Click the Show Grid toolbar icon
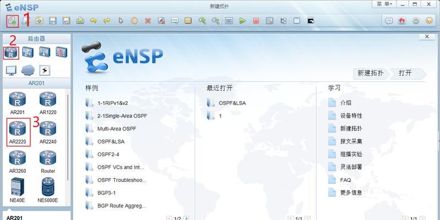Viewport: 440px width, 220px height. (x=297, y=21)
